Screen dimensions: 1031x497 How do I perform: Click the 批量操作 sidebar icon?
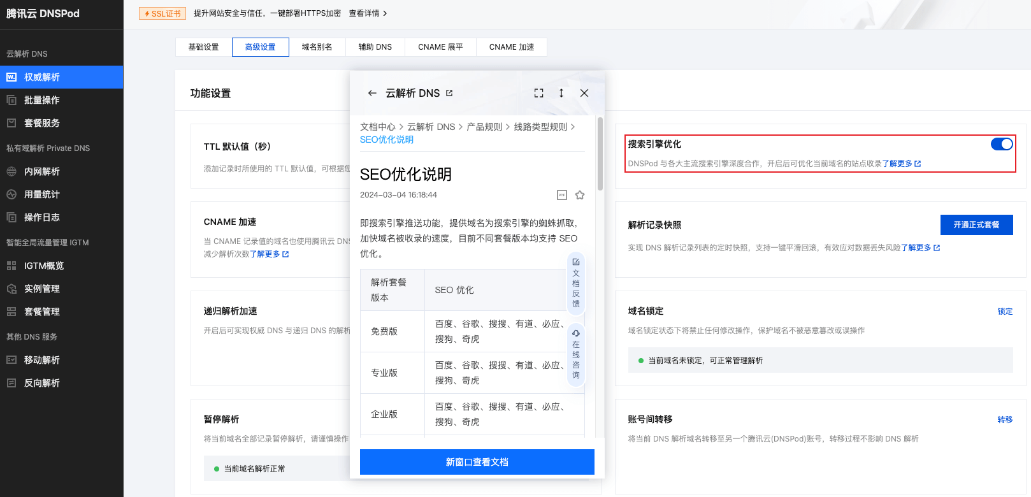click(11, 100)
